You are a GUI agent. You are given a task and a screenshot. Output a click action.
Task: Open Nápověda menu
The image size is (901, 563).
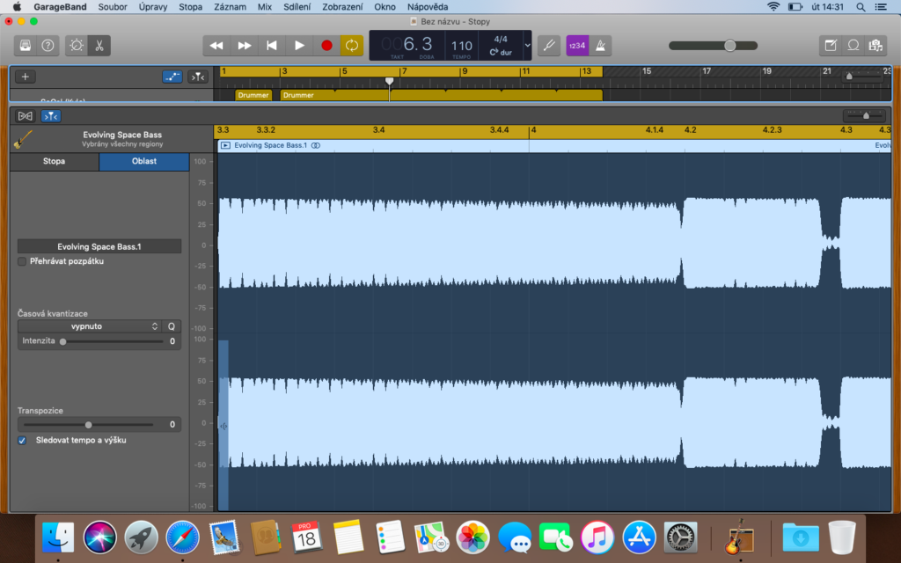(428, 7)
